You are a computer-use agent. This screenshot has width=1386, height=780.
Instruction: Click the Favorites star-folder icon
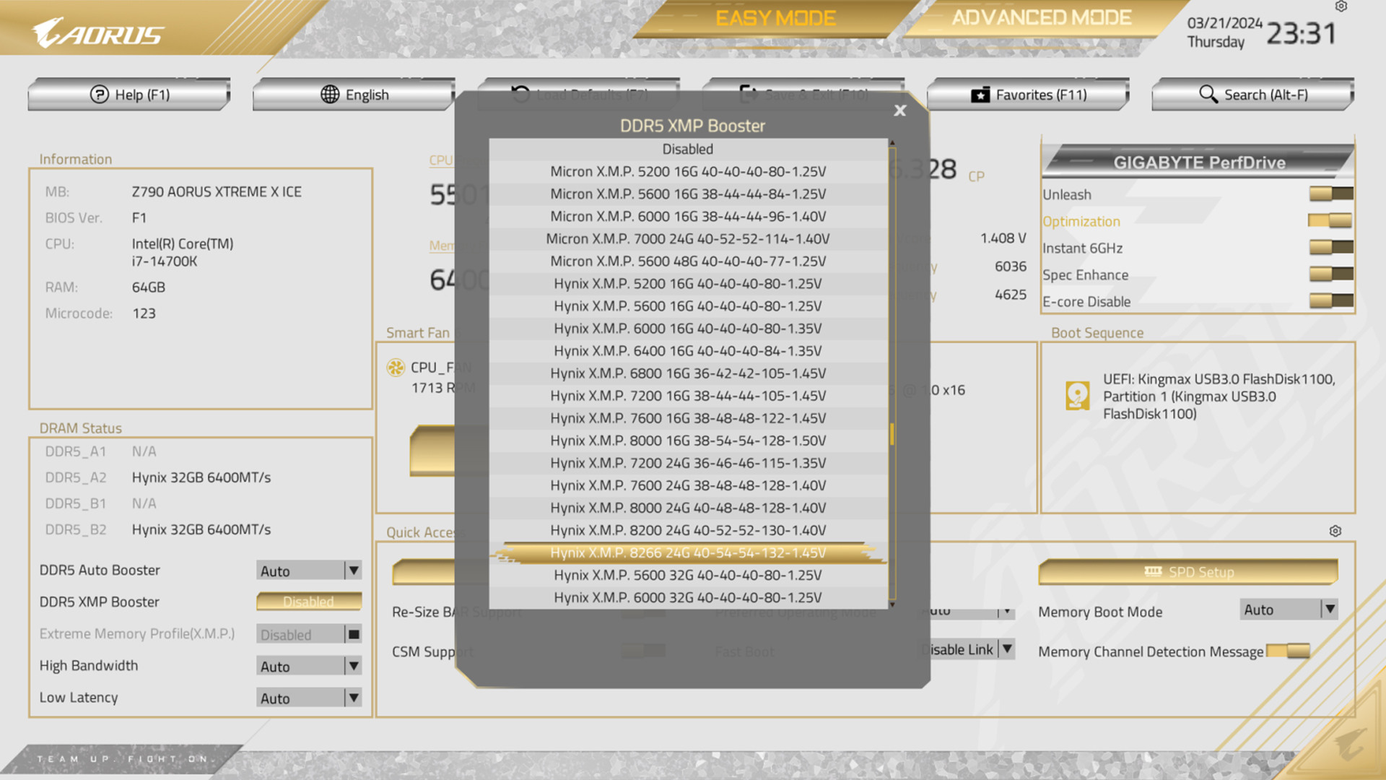pyautogui.click(x=980, y=95)
